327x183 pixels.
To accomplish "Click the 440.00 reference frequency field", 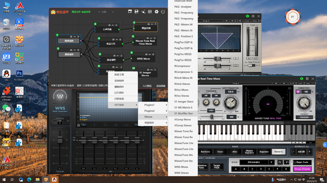I will coord(301,152).
